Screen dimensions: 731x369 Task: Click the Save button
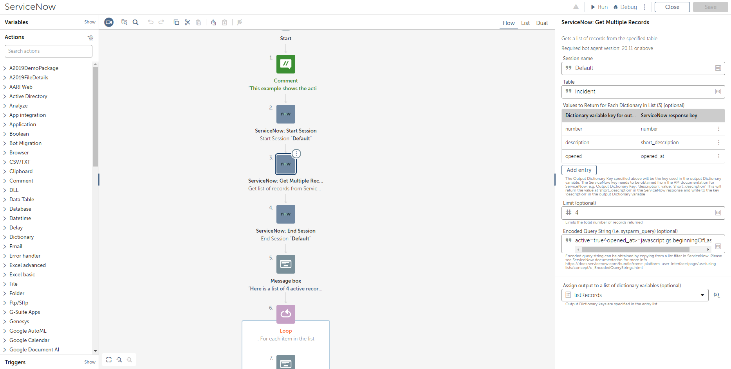point(711,7)
